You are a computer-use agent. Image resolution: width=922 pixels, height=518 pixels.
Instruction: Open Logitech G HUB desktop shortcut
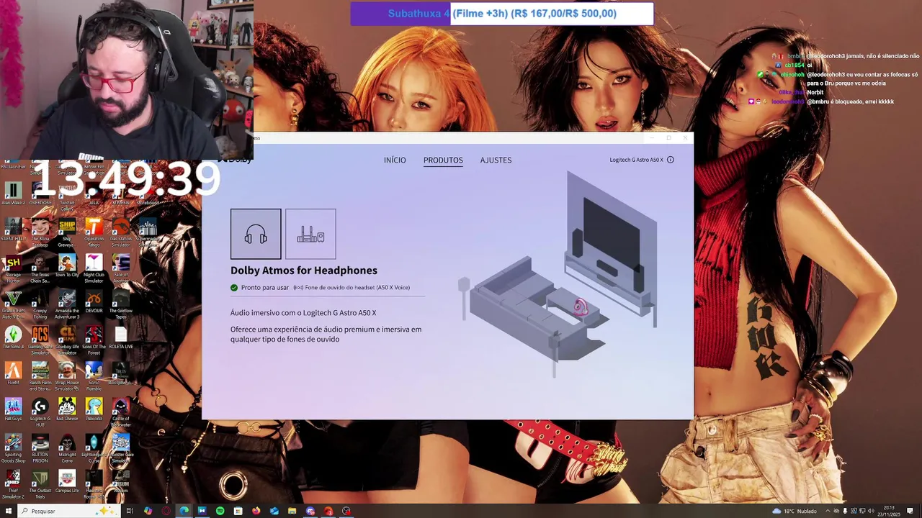click(x=40, y=413)
